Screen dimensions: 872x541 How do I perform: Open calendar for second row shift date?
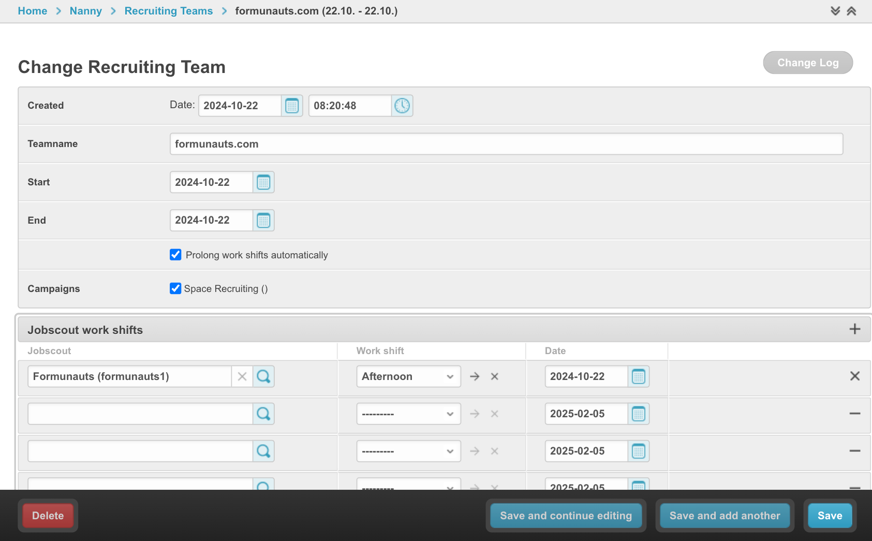639,414
